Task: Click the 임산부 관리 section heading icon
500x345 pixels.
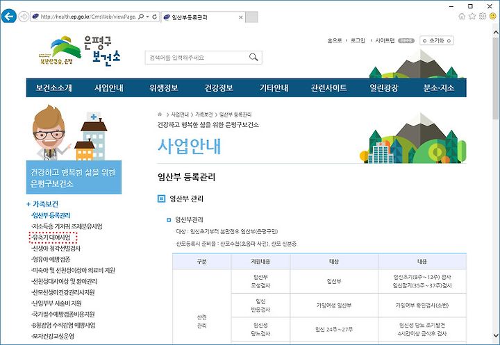Action: [x=162, y=199]
